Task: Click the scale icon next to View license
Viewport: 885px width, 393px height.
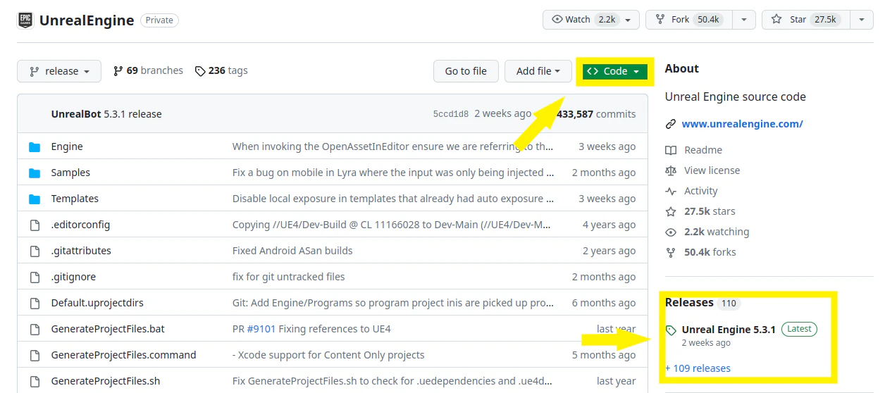Action: (671, 170)
